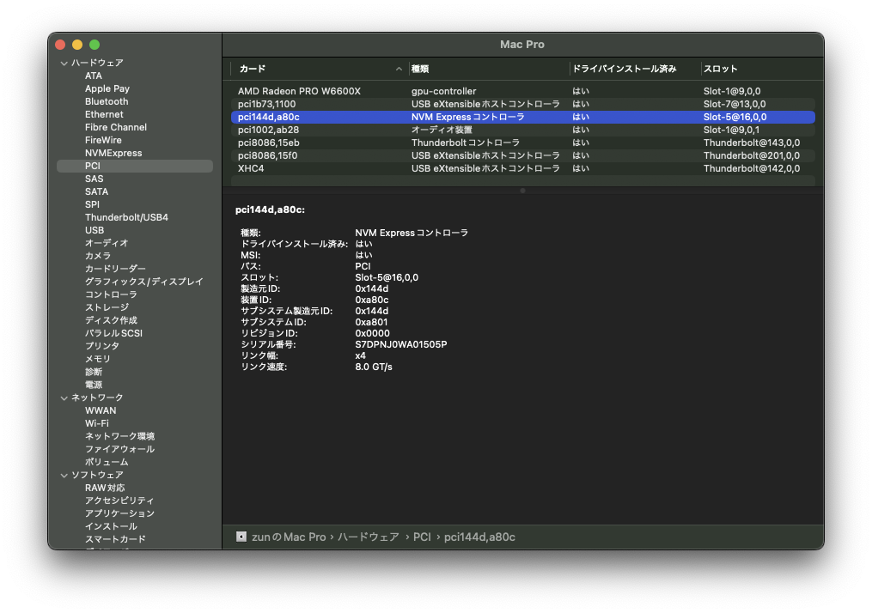Click the Mac Pro window title

click(x=522, y=45)
